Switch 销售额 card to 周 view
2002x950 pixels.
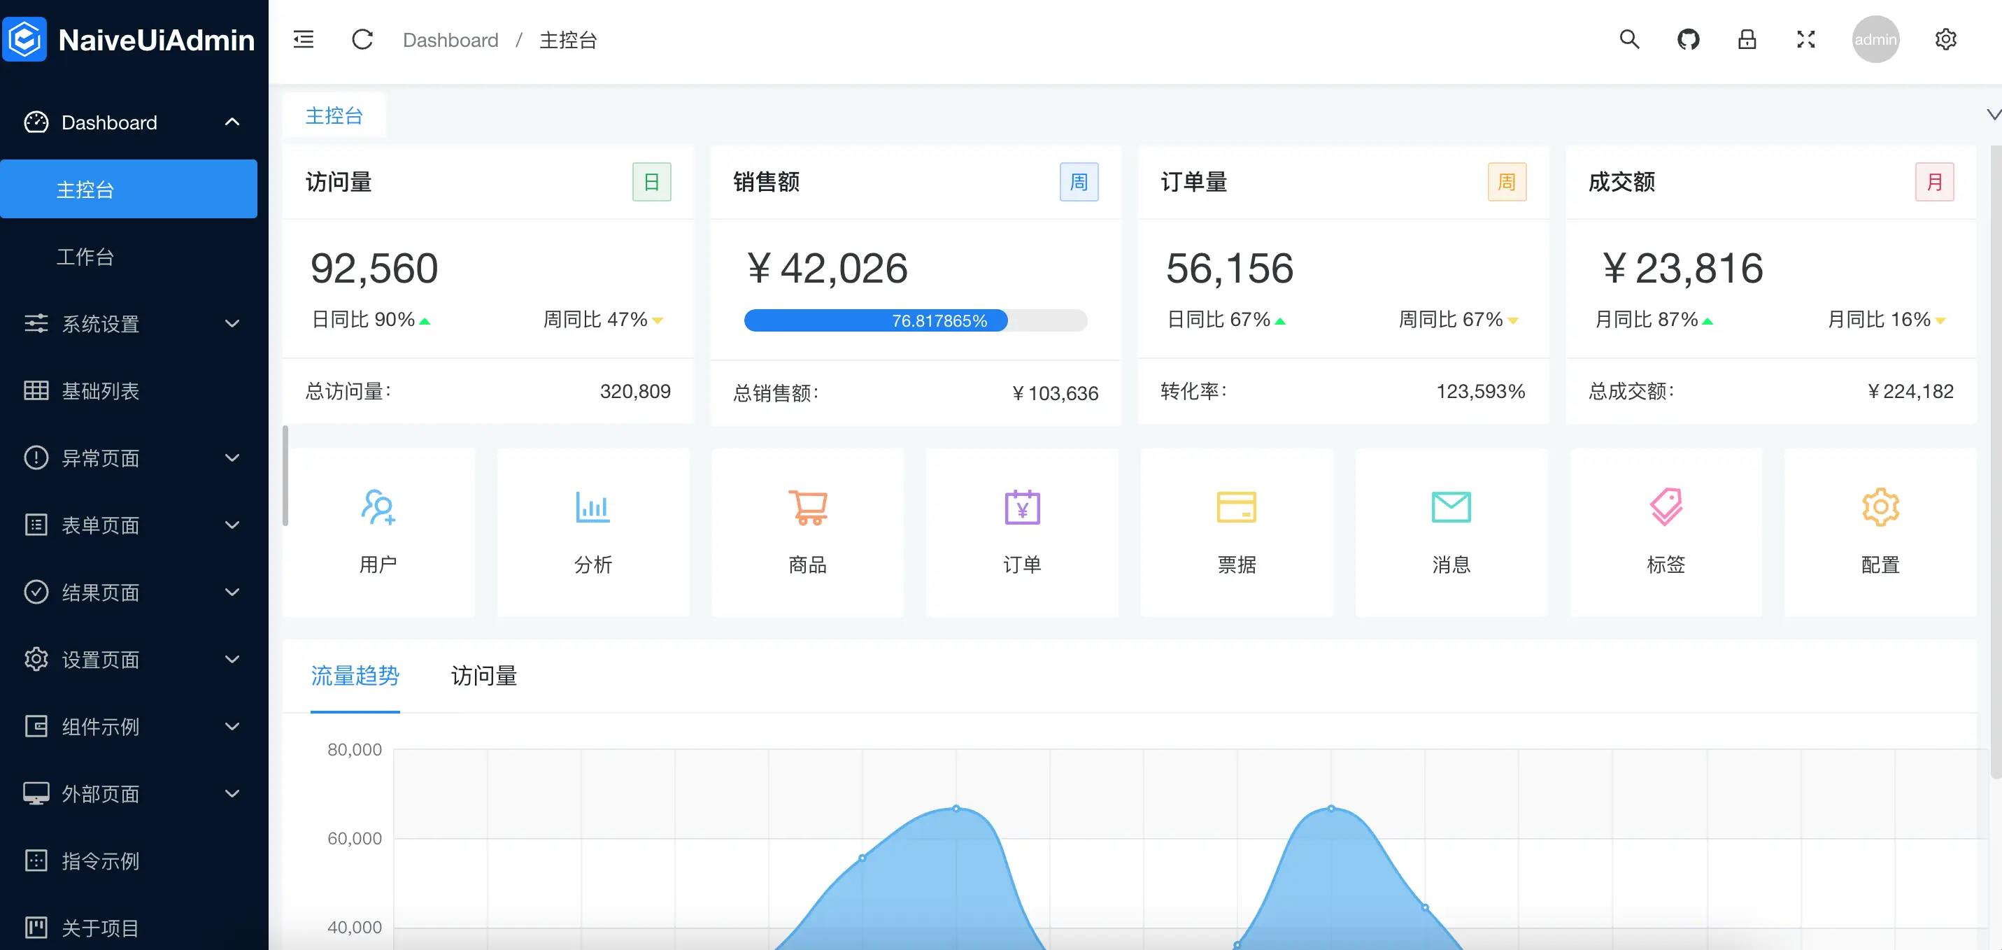click(x=1079, y=182)
